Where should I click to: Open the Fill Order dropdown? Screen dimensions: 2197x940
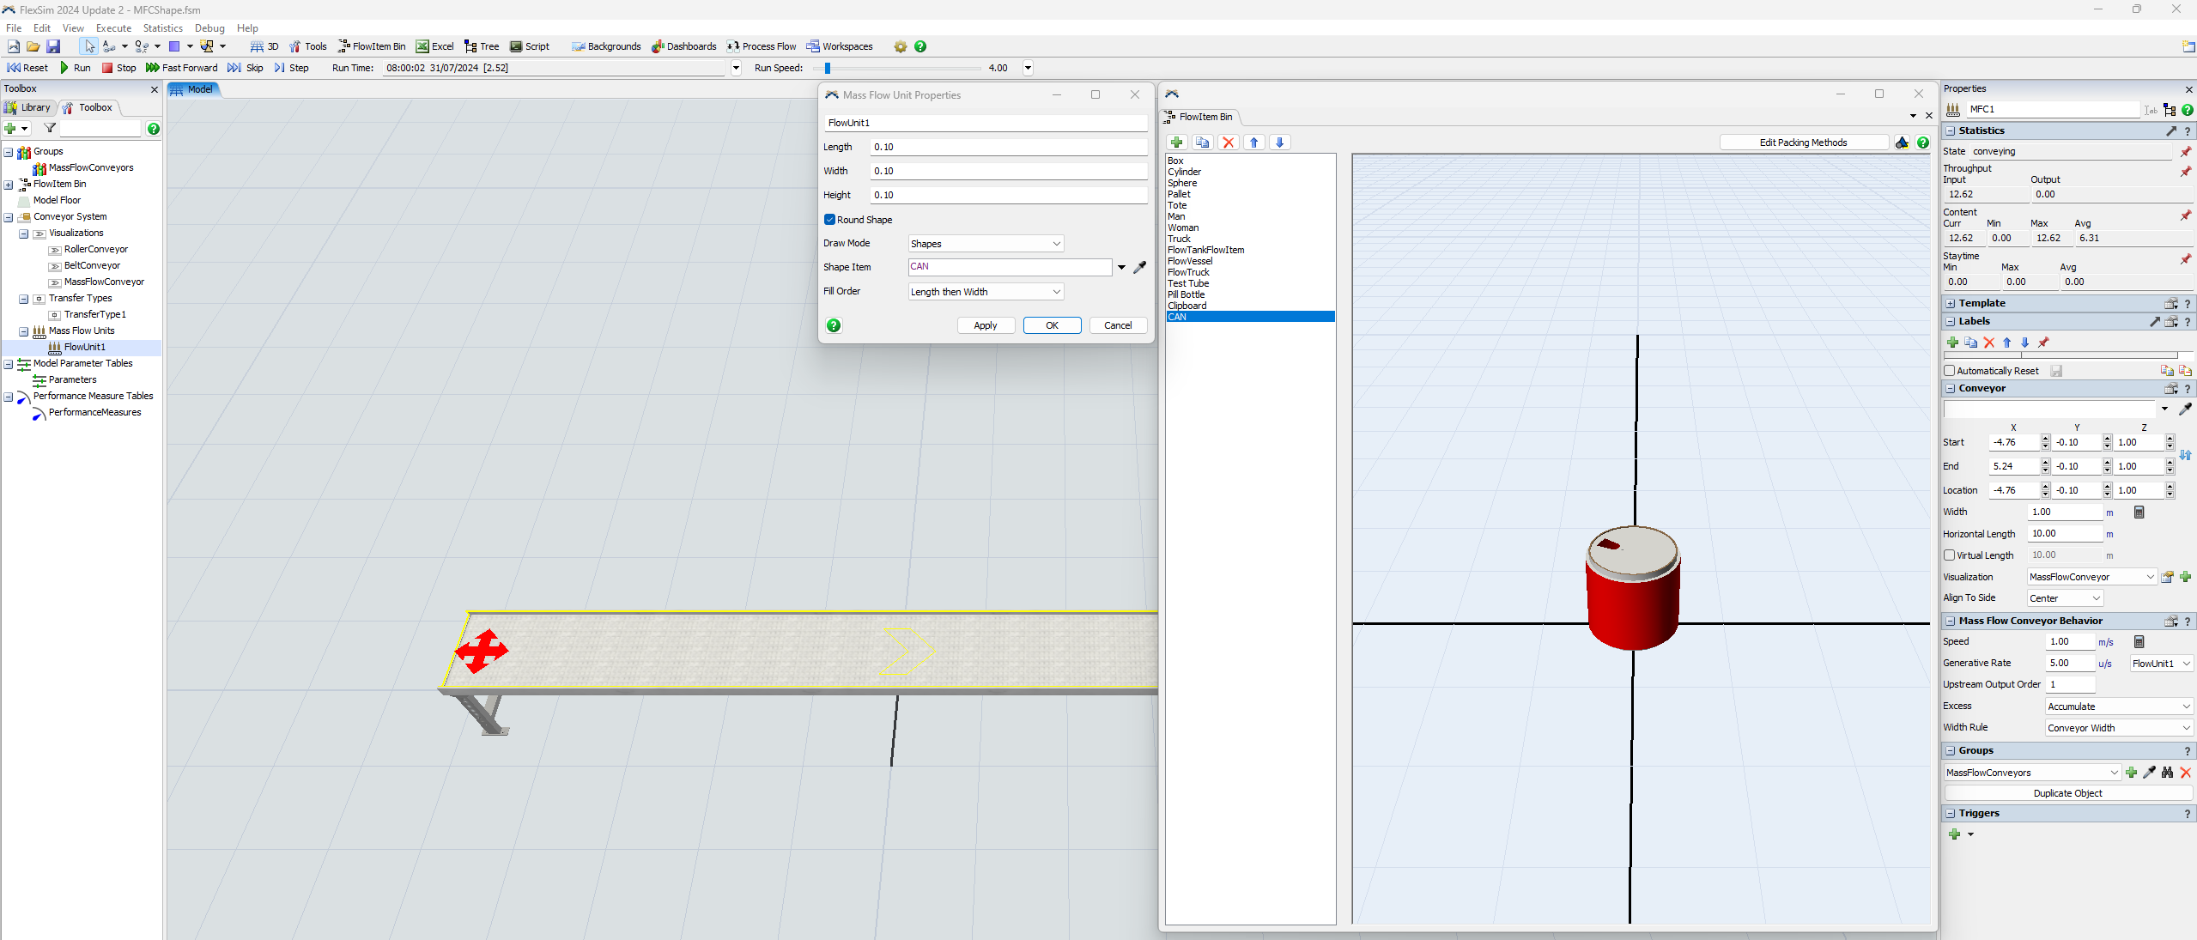(986, 292)
